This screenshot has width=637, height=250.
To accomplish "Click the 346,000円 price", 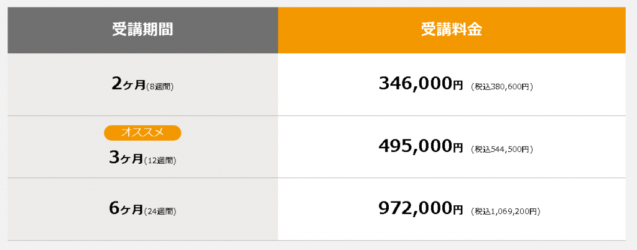I will (x=421, y=84).
